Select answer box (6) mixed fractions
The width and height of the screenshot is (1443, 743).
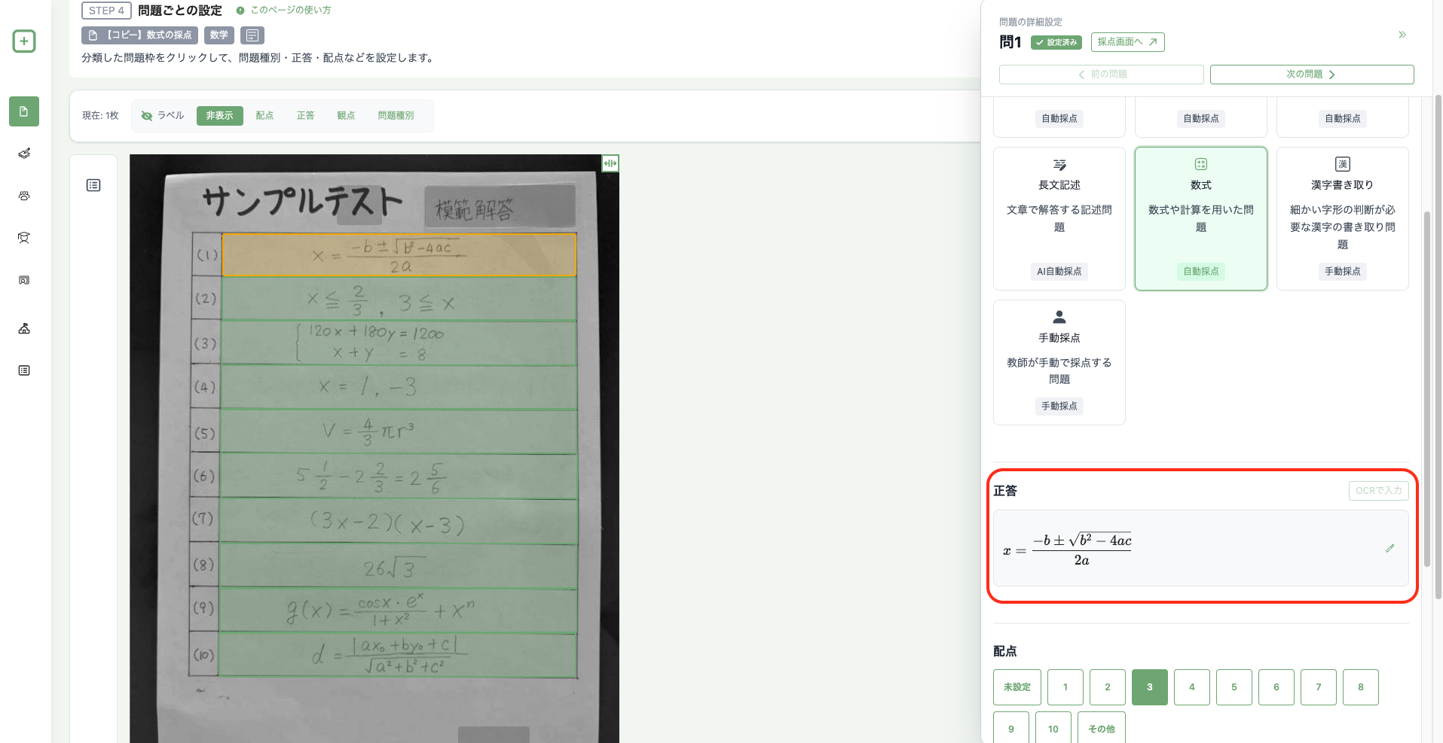399,476
